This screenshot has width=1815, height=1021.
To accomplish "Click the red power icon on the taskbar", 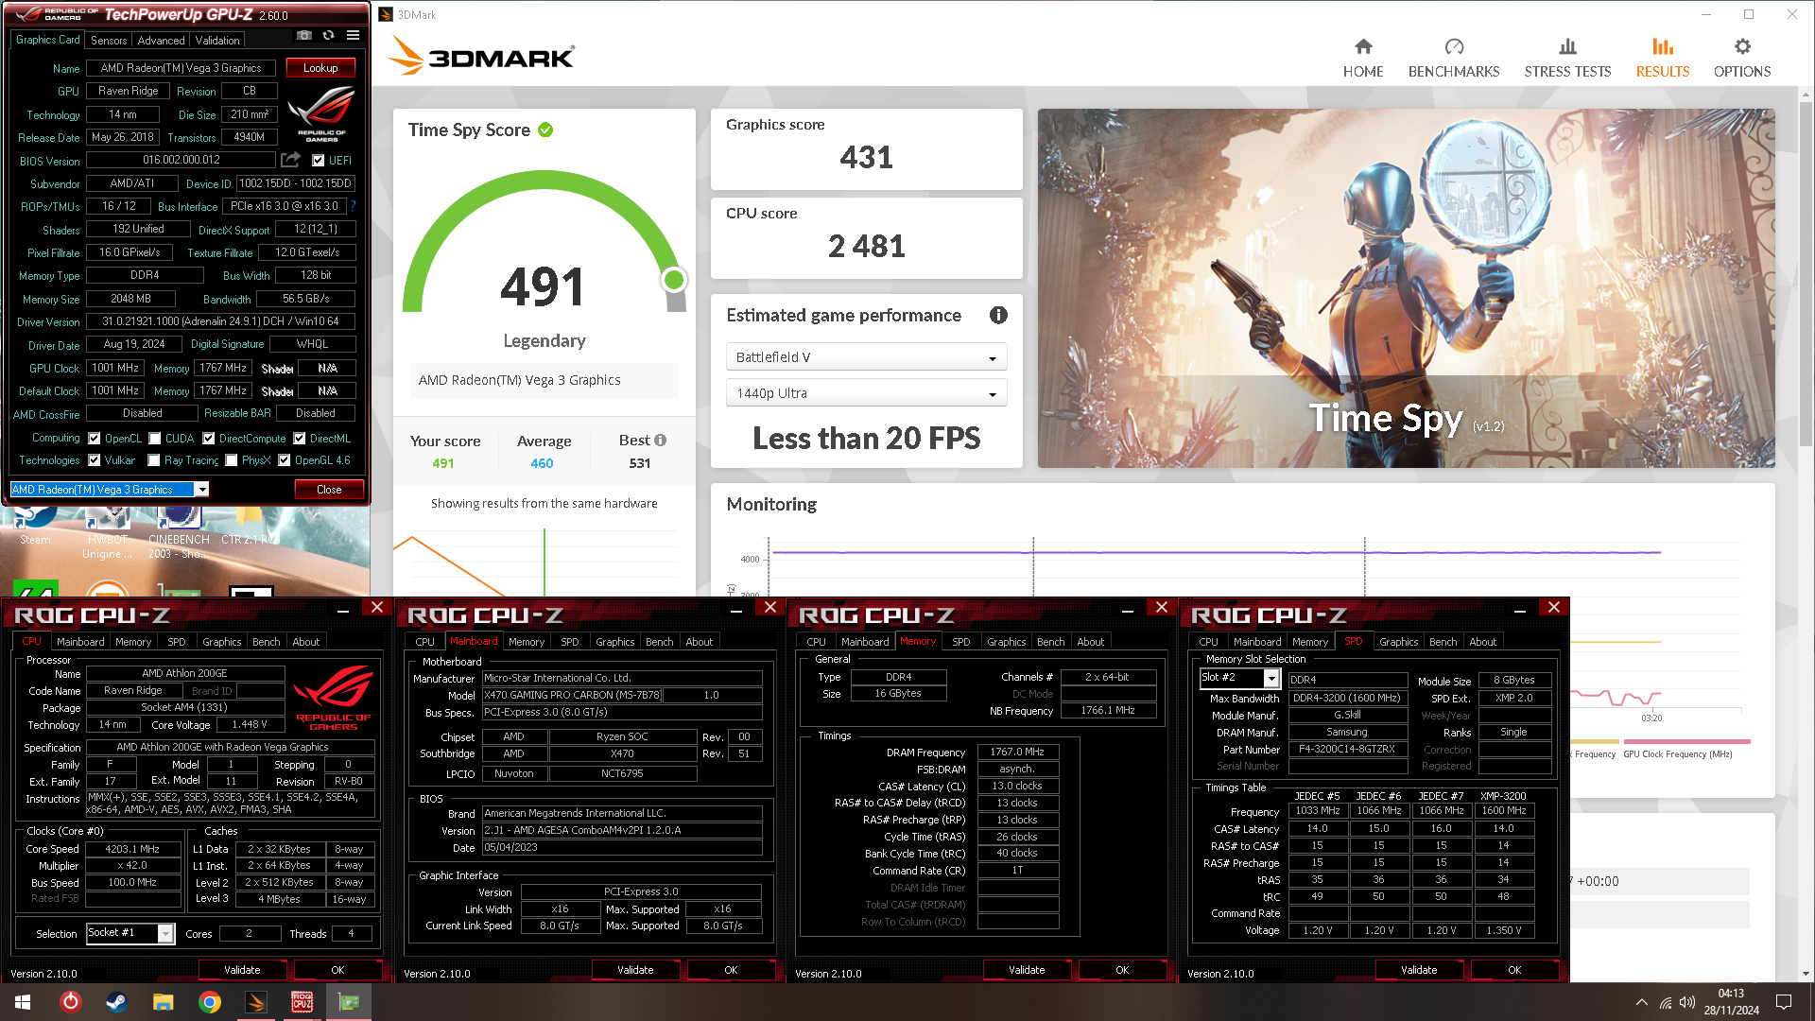I will click(x=71, y=1002).
